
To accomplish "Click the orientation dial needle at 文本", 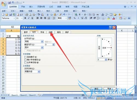I will click(x=109, y=48).
